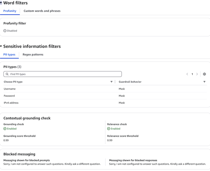210x171 pixels.
Task: Click the Relevance check Enabled checkmark icon
Action: [x=109, y=129]
